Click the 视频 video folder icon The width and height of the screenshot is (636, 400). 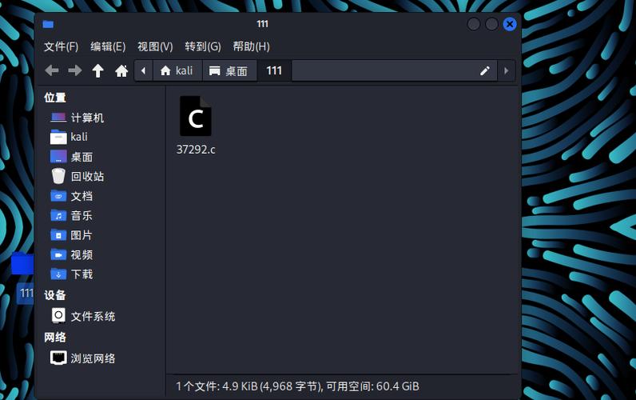[58, 254]
